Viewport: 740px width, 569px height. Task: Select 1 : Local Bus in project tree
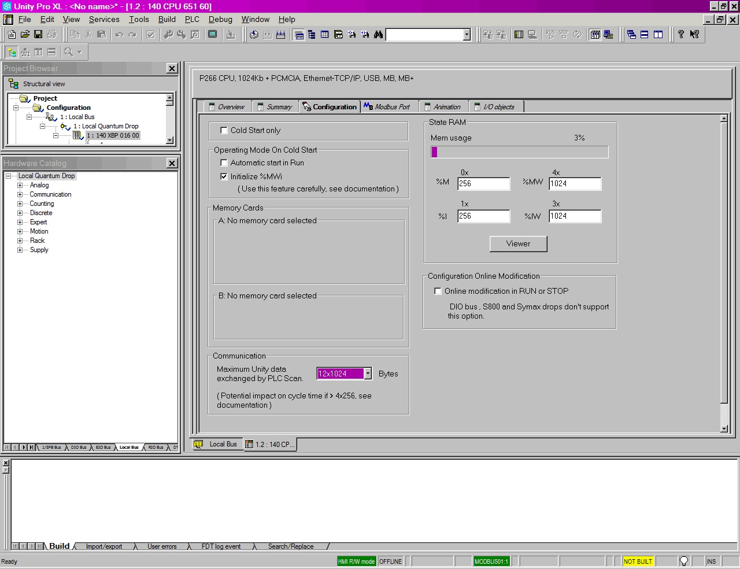click(x=77, y=117)
